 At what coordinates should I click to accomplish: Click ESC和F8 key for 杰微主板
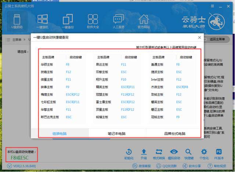click(x=182, y=87)
